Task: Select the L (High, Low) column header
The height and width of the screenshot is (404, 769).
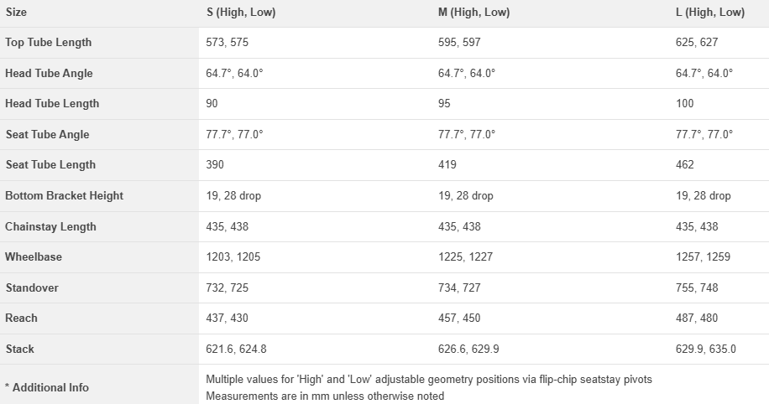Action: (709, 13)
